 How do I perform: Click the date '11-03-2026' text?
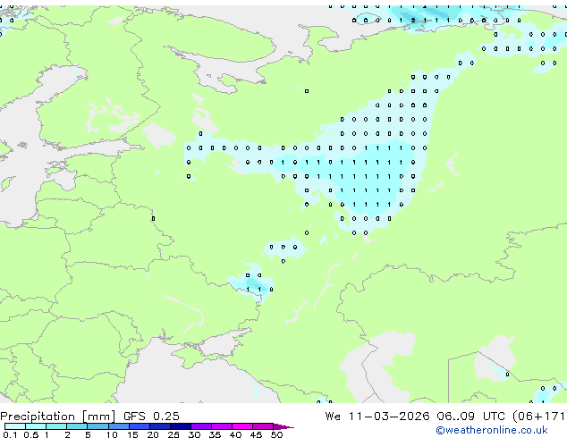pyautogui.click(x=389, y=417)
